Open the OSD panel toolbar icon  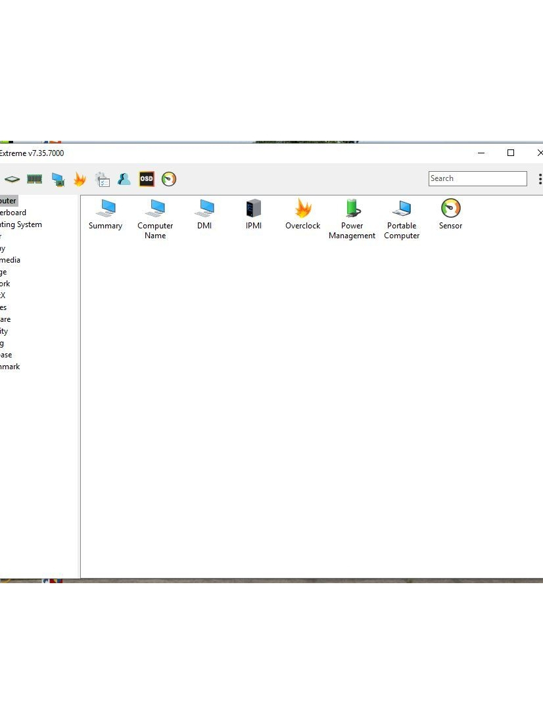(147, 179)
